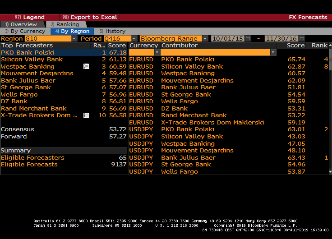Screen dimensions: 332x239
Task: Select the By Currency sub-tab
Action: (x=27, y=32)
